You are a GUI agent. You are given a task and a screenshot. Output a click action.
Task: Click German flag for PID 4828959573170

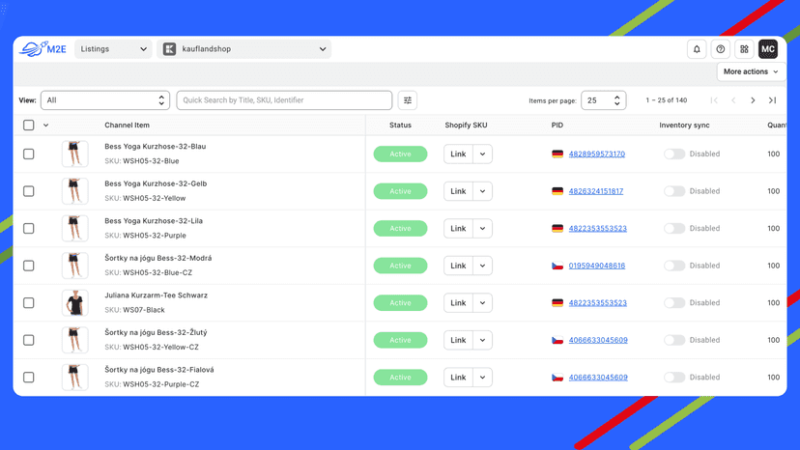(x=557, y=155)
